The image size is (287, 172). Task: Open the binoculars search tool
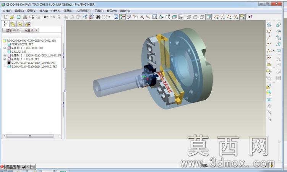(98, 17)
